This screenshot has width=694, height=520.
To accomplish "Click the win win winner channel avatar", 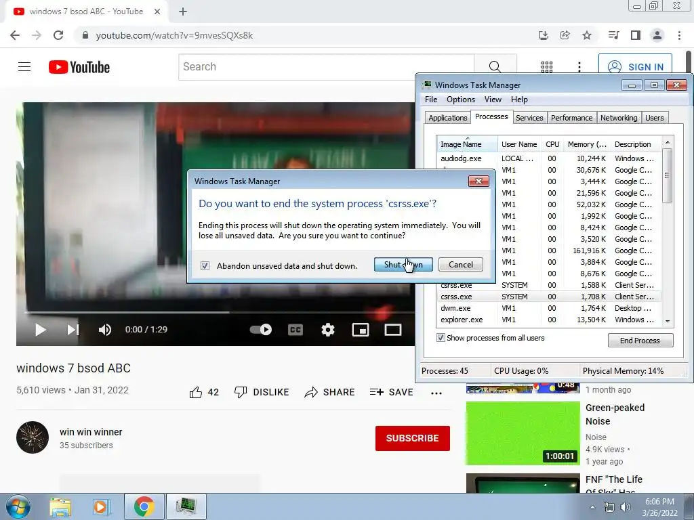I will pyautogui.click(x=33, y=437).
